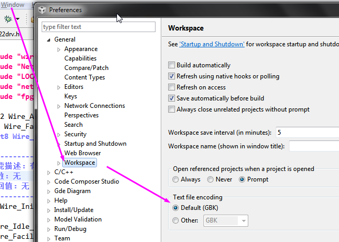Collapse the General tree node arrow

point(50,39)
